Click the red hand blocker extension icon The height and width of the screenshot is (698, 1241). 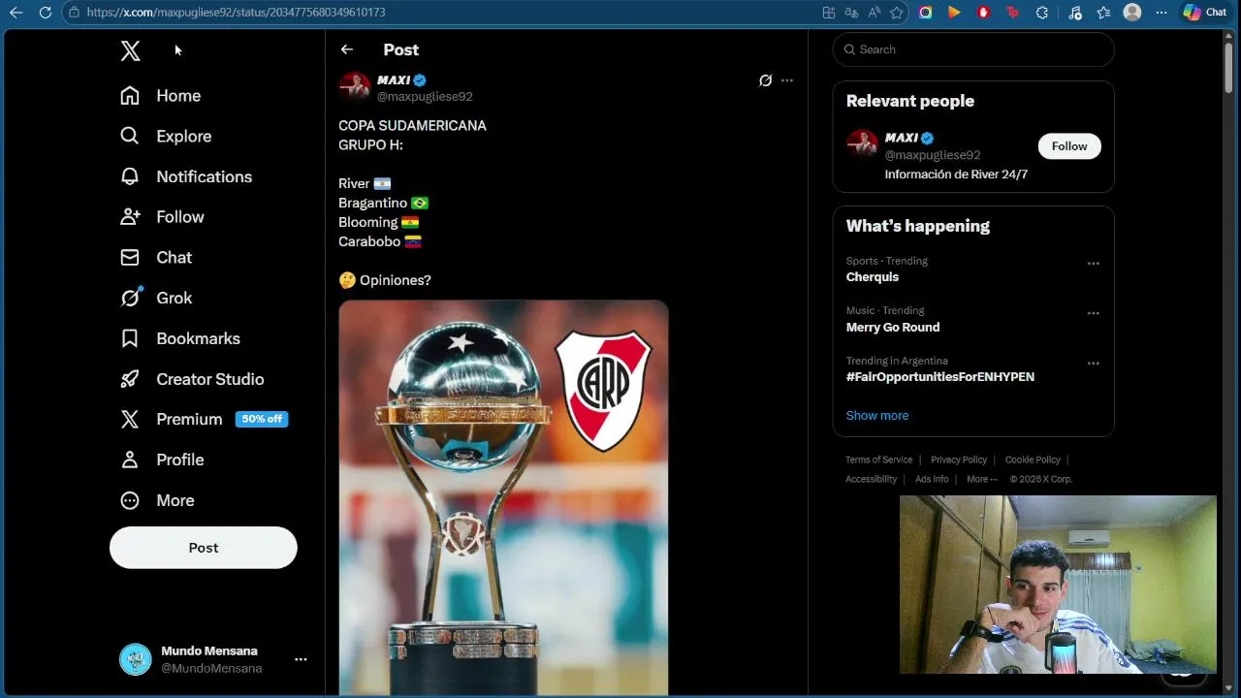click(984, 13)
